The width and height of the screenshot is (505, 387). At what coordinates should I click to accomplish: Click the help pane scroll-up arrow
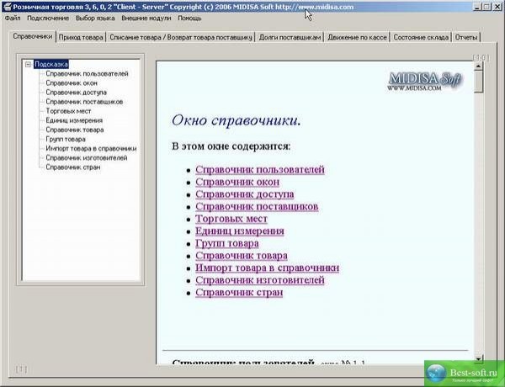click(479, 66)
